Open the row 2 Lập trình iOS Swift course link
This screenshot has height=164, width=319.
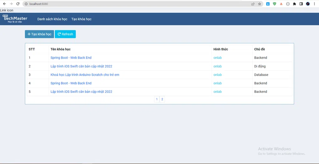pyautogui.click(x=81, y=66)
